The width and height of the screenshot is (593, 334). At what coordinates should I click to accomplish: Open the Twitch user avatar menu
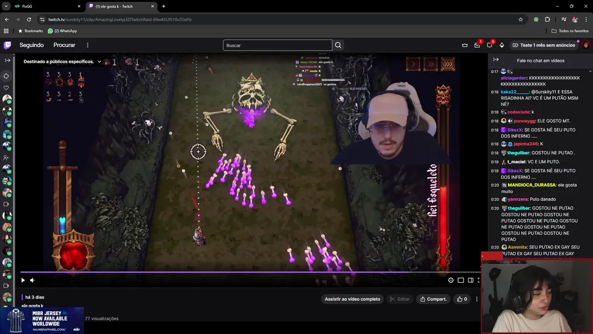click(586, 45)
